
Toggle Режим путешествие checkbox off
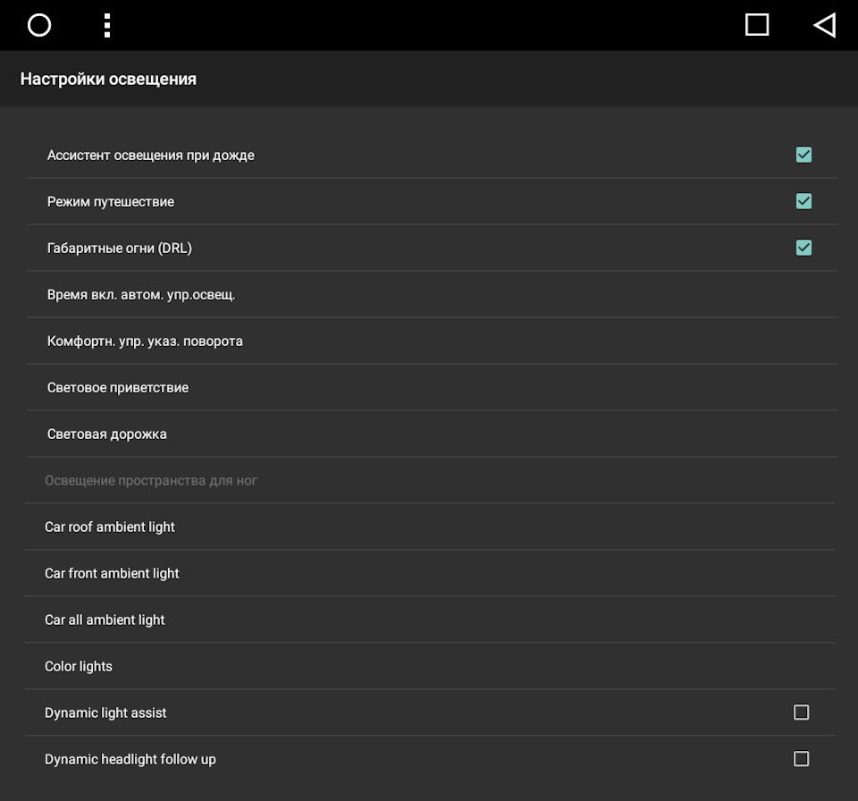[803, 201]
